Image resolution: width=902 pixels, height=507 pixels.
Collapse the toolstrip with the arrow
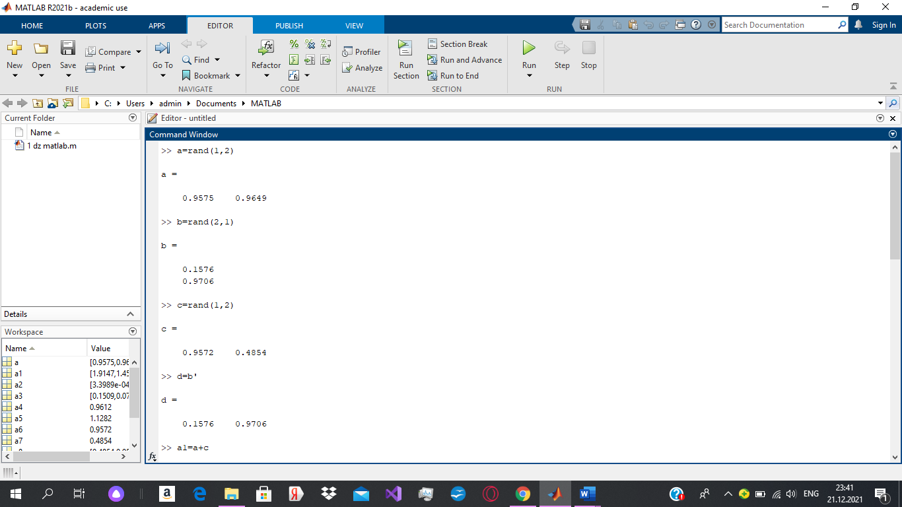[893, 86]
